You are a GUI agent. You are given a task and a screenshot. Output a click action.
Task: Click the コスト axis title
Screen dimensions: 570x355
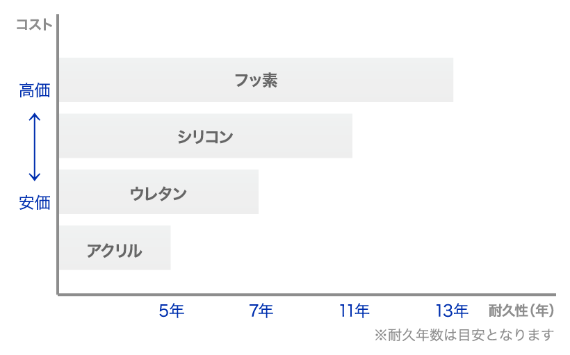(x=35, y=25)
